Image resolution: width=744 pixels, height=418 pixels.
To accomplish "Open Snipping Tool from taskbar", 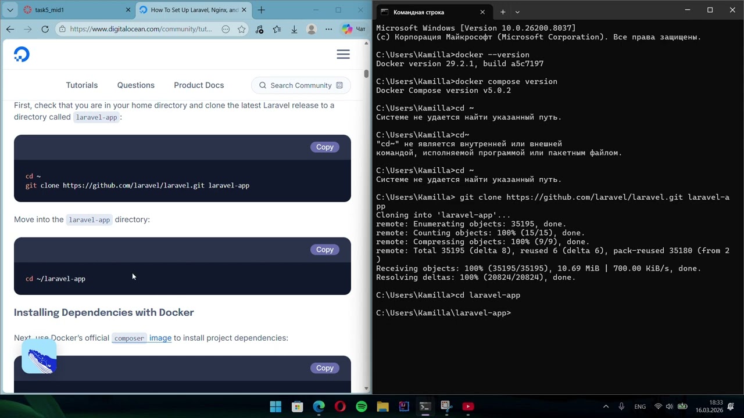I will click(x=446, y=406).
